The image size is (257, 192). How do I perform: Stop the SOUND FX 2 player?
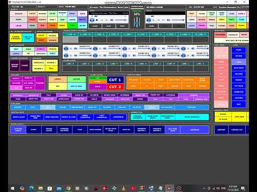click(x=100, y=49)
